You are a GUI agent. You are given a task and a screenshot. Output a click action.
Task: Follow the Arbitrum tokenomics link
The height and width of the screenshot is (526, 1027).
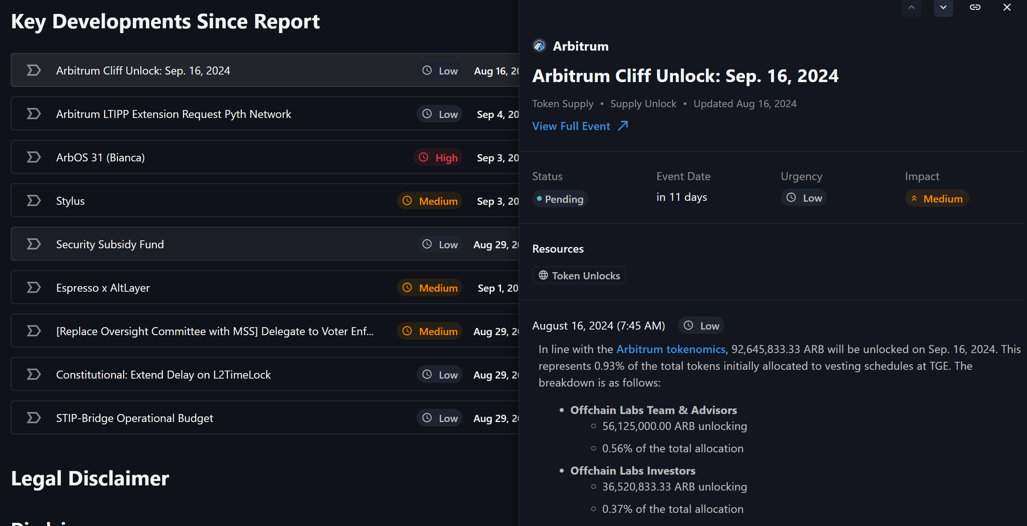(x=670, y=349)
